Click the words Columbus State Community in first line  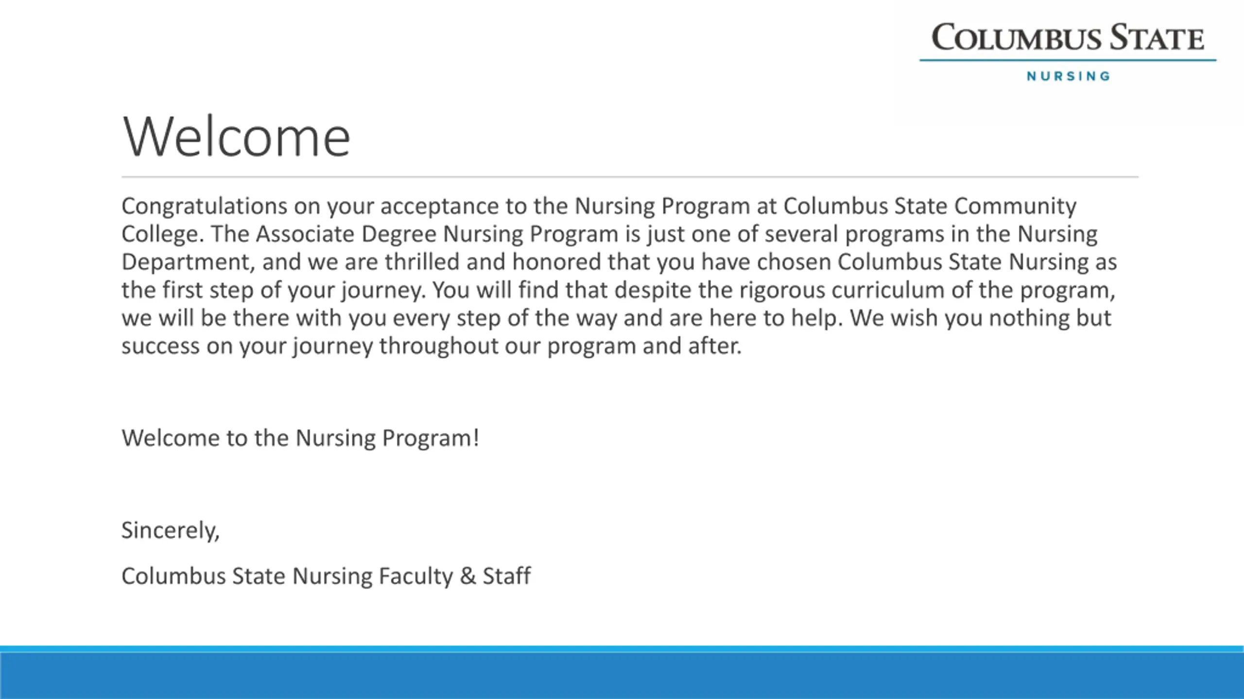click(929, 206)
